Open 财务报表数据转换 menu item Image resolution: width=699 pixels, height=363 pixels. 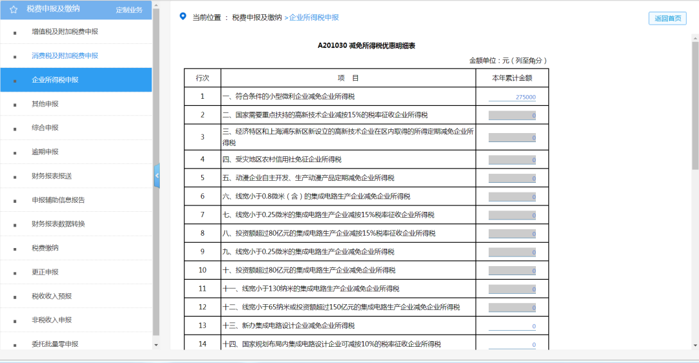(x=76, y=223)
